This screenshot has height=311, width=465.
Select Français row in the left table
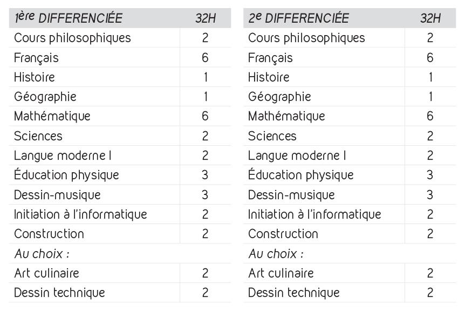[x=120, y=57]
